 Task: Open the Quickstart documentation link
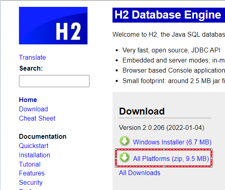coord(34,146)
